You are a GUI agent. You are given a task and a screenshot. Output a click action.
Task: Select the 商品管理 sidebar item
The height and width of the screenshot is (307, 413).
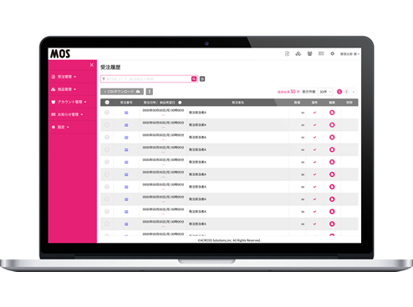pos(64,89)
